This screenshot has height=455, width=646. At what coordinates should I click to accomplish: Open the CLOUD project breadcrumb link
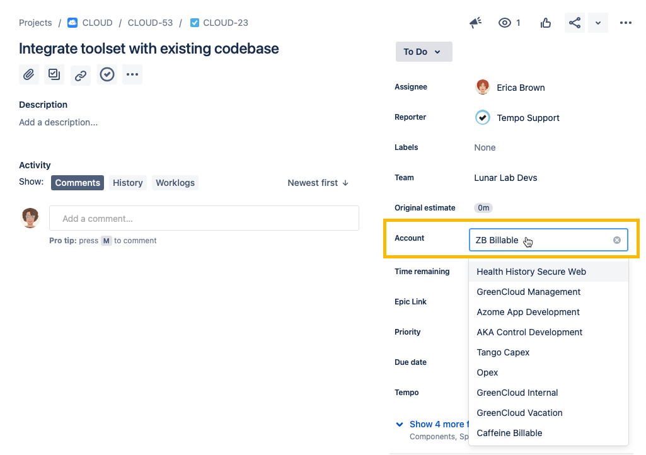tap(97, 23)
